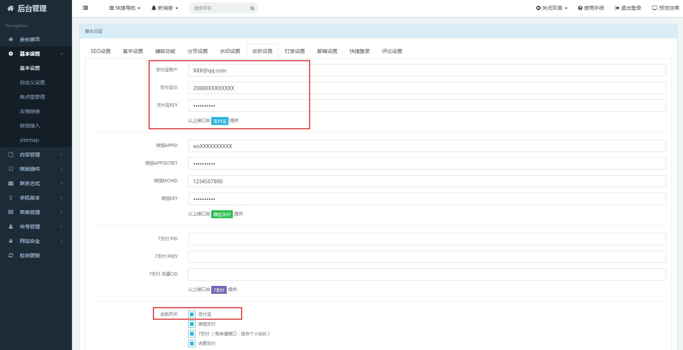Screen dimensions: 683x350
Task: Open 焦点图管理 in the sidebar
Action: tap(32, 97)
